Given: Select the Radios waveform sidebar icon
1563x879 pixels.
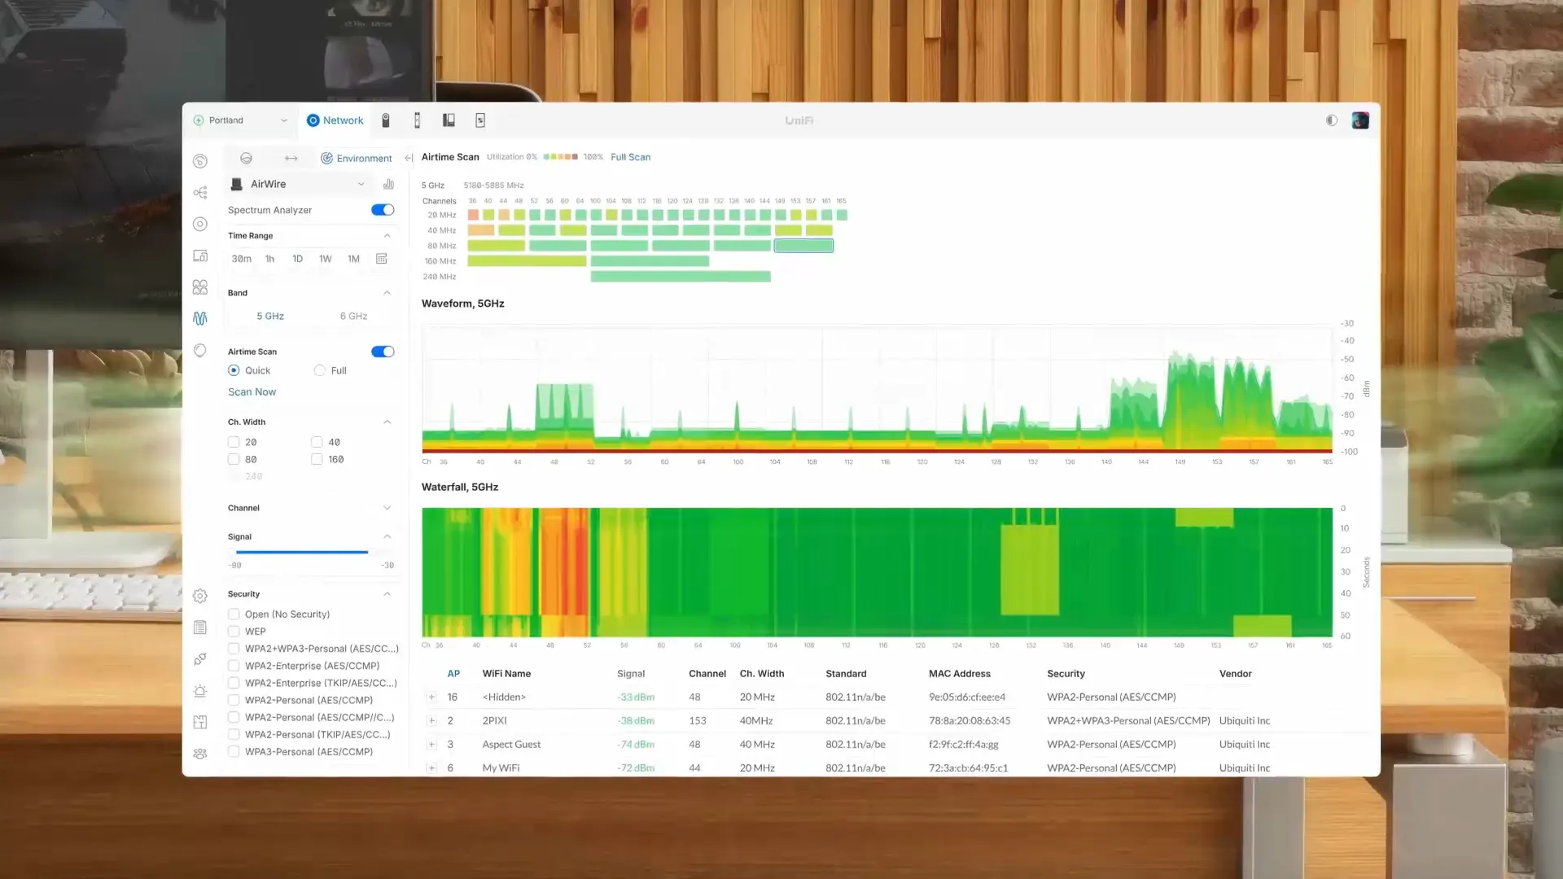Looking at the screenshot, I should pyautogui.click(x=200, y=319).
